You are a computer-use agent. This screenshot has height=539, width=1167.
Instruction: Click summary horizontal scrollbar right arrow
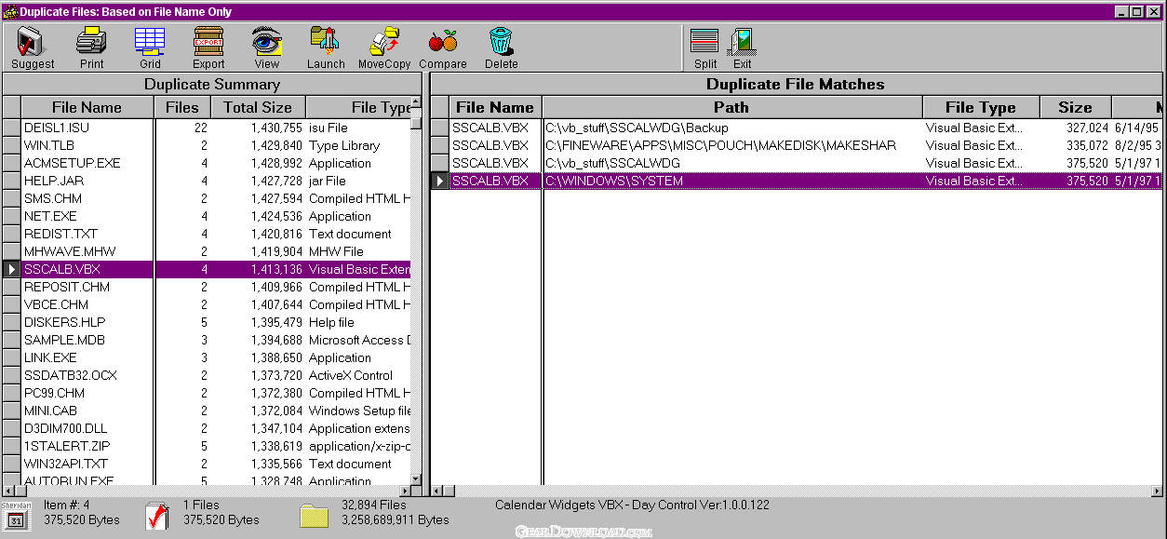click(x=405, y=490)
